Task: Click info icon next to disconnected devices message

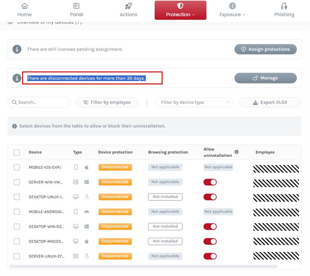Action: (x=17, y=78)
